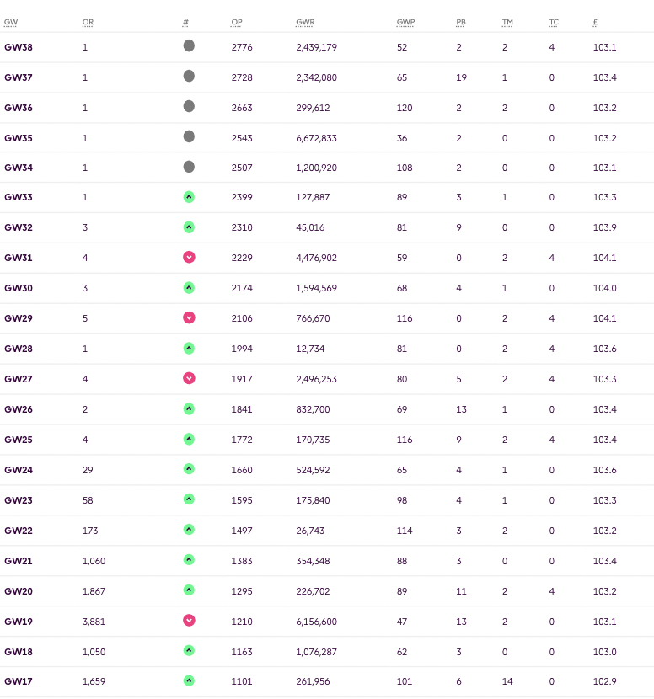
Task: Open the GW38 gameweek row label
Action: pyautogui.click(x=19, y=47)
